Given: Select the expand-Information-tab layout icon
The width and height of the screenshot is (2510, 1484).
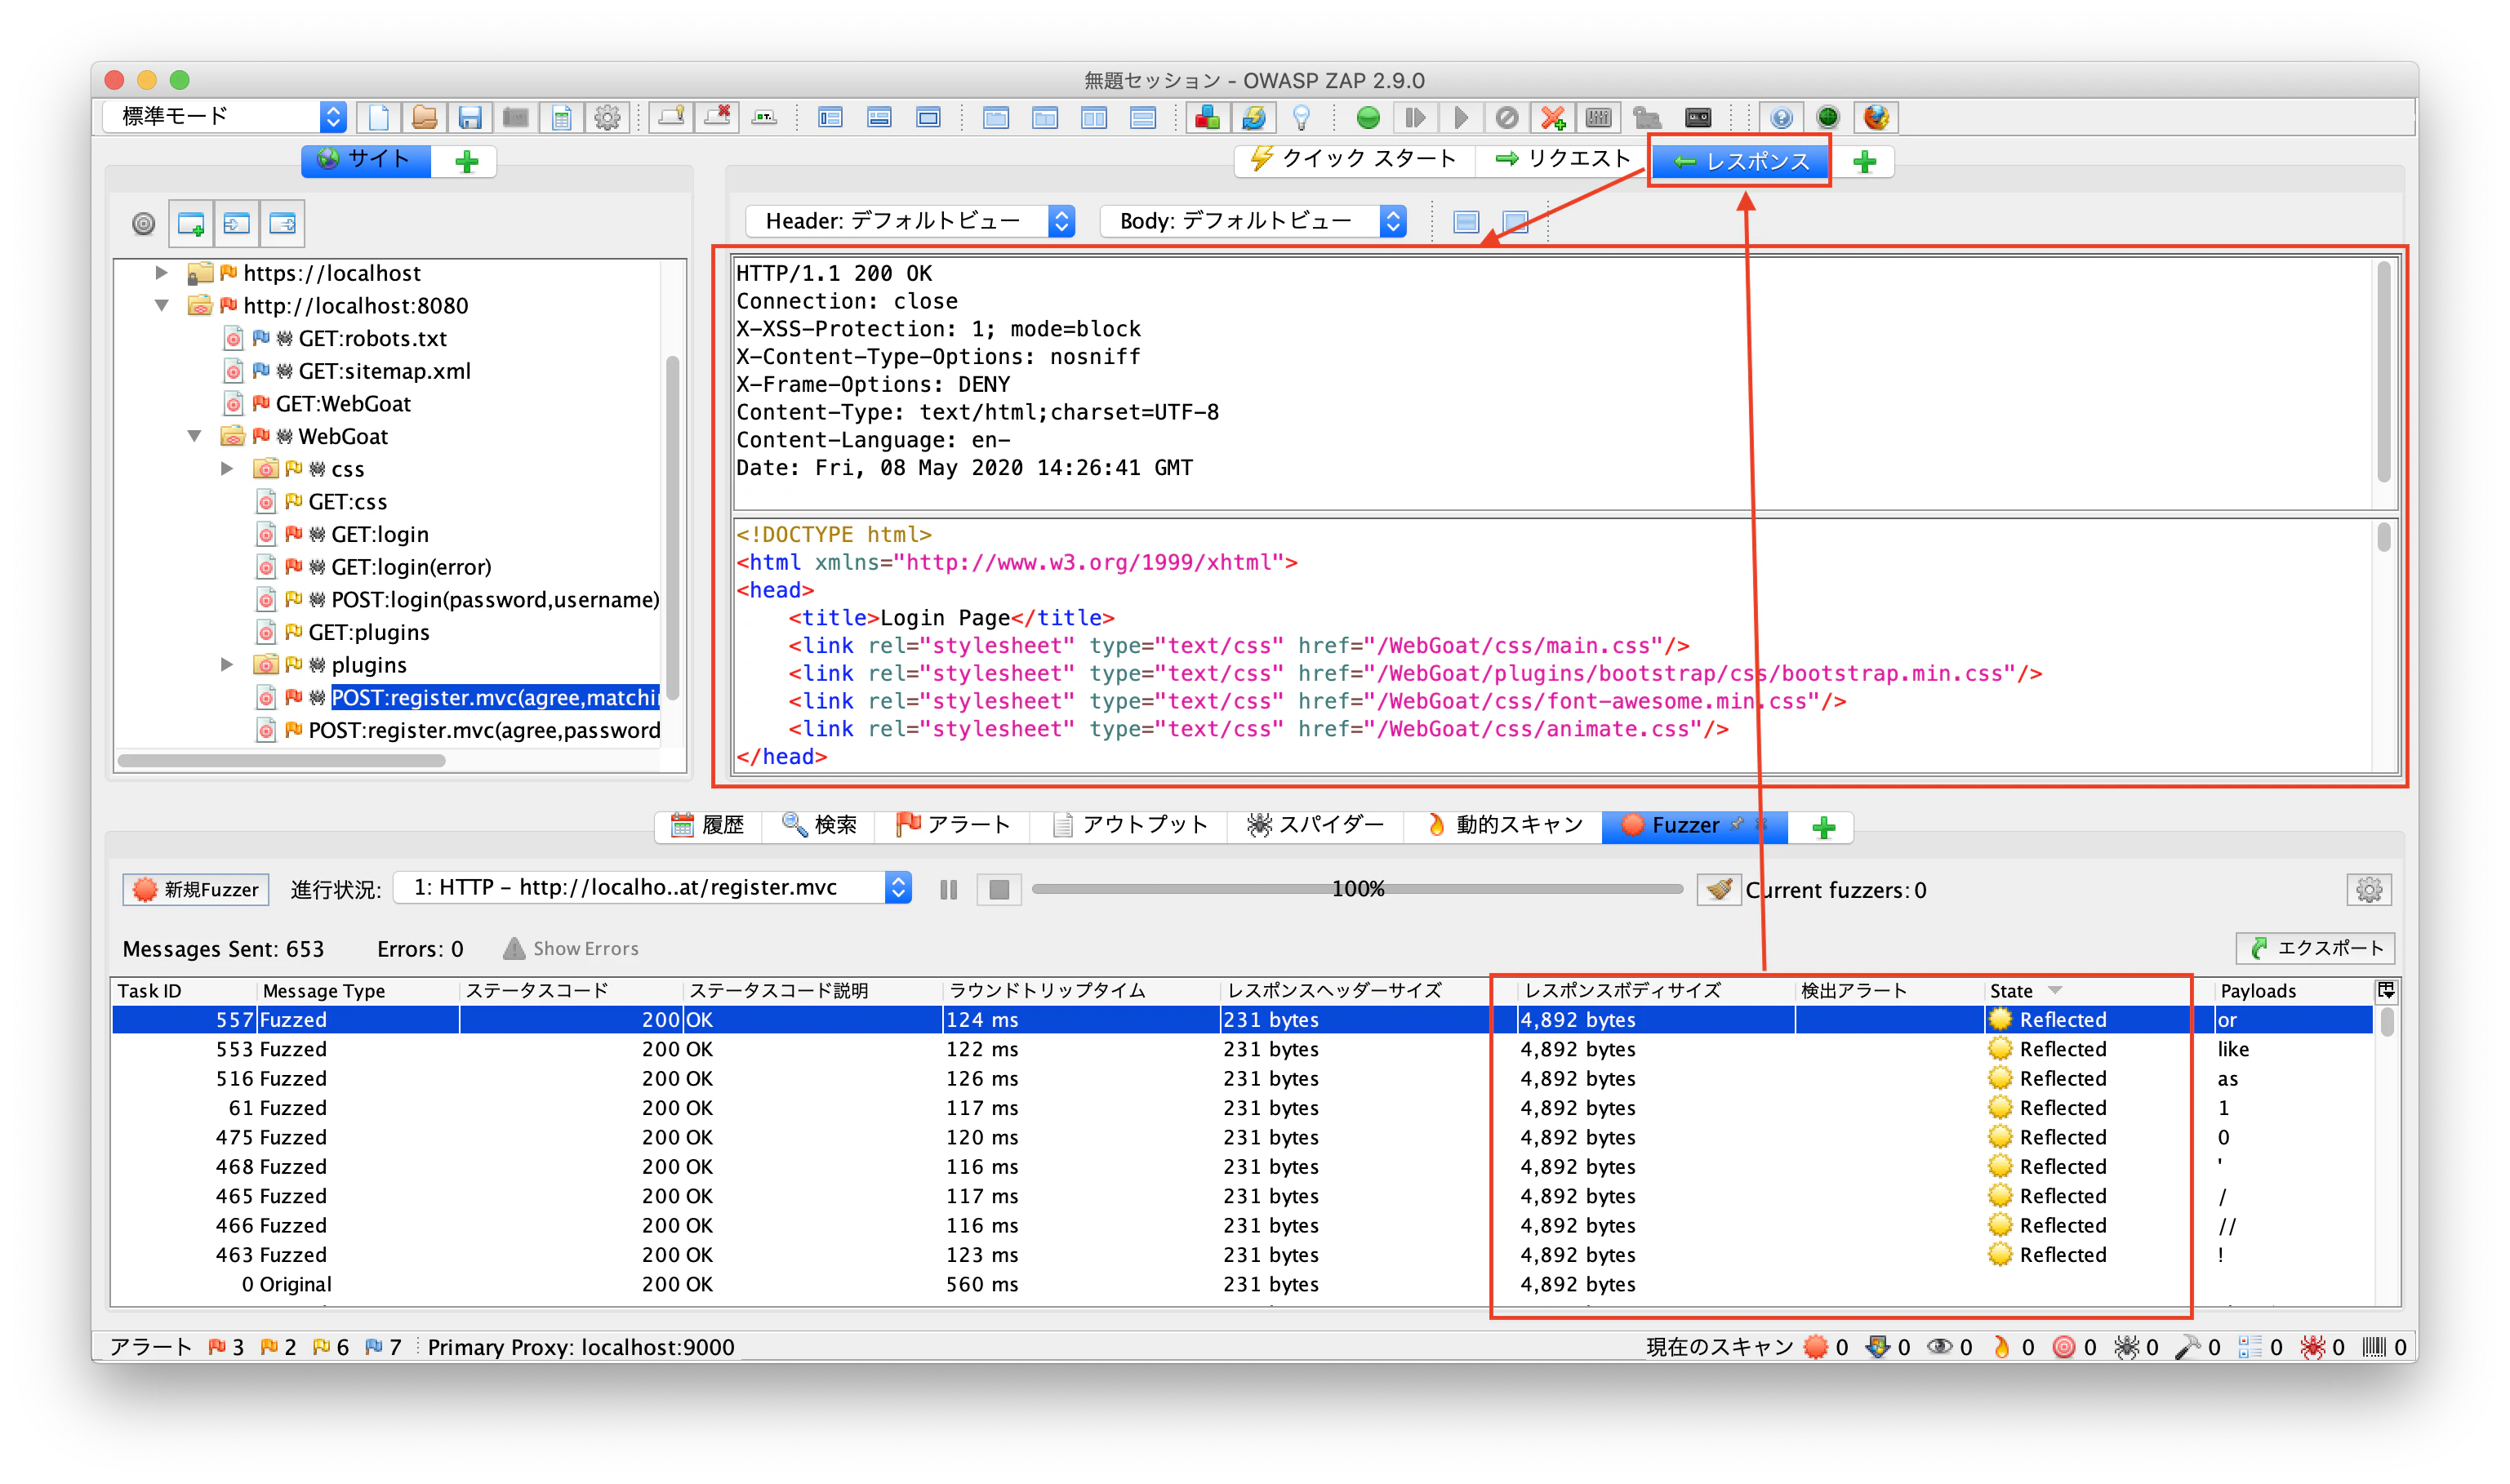Looking at the screenshot, I should pyautogui.click(x=879, y=118).
